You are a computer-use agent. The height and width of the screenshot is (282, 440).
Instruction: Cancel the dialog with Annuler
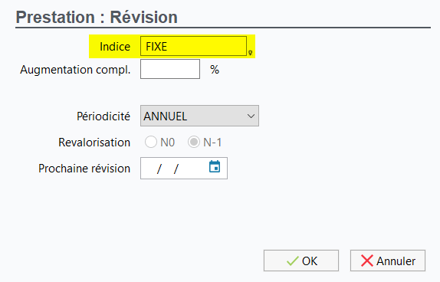[x=388, y=261]
